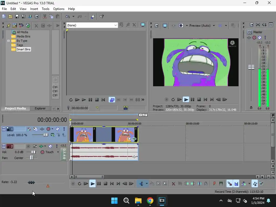
Task: Click the Downmix Output icon in Master panel
Action: click(258, 25)
